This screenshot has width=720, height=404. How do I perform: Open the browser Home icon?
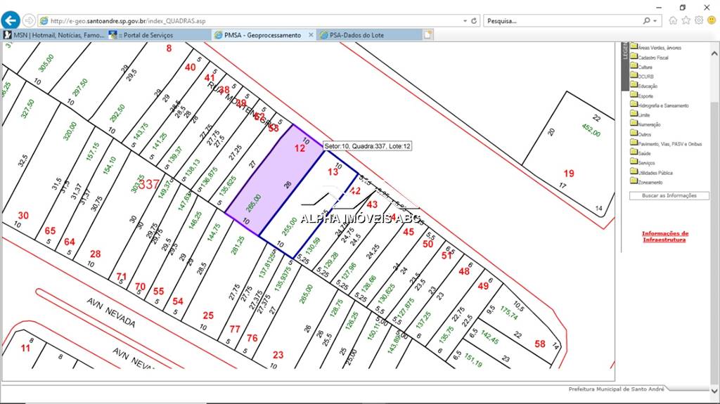[x=673, y=20]
